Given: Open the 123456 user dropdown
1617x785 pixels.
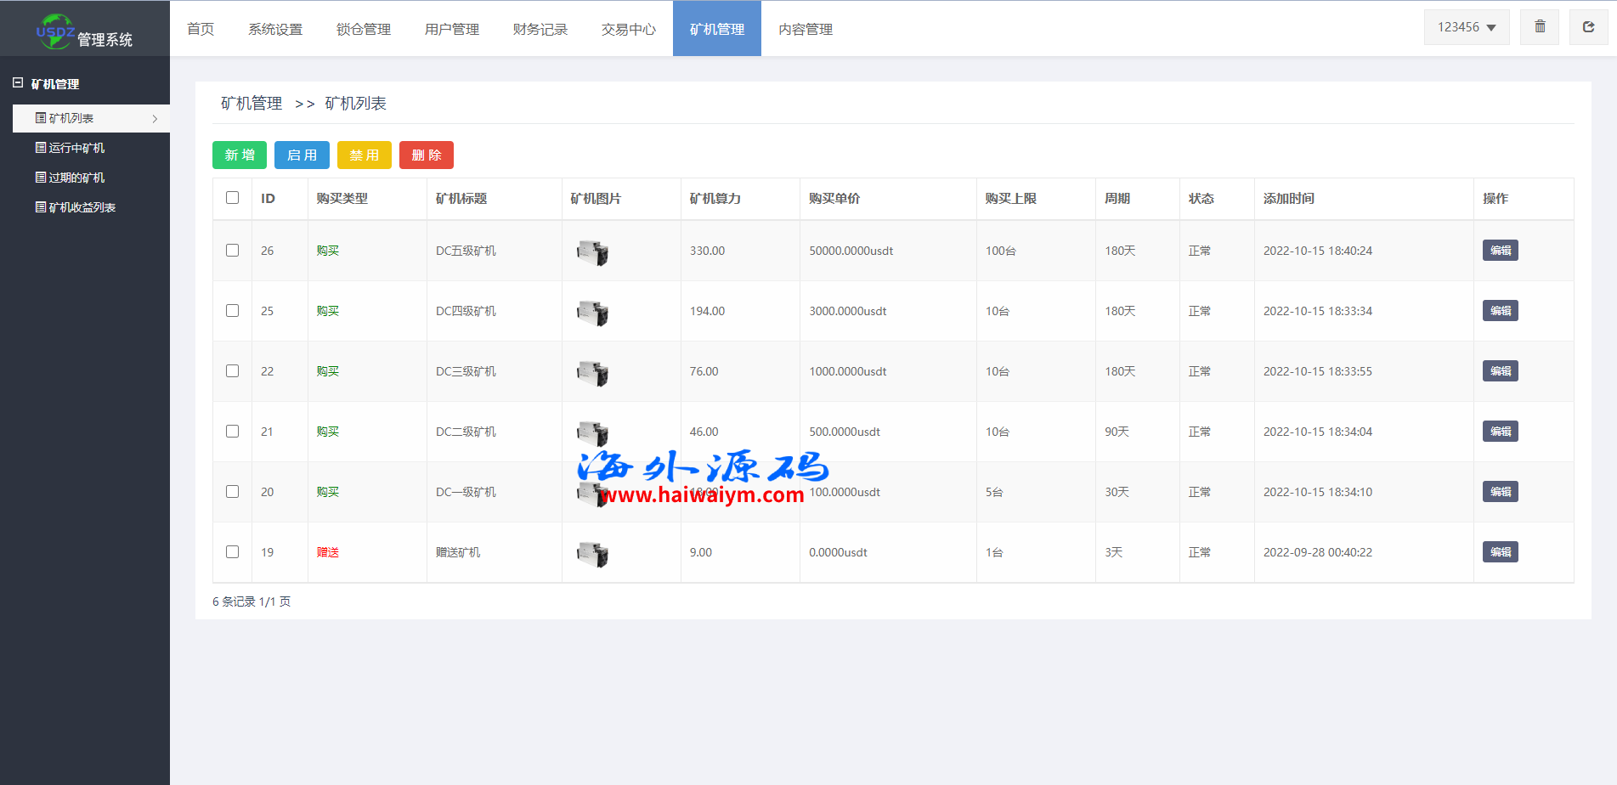Looking at the screenshot, I should pyautogui.click(x=1466, y=27).
